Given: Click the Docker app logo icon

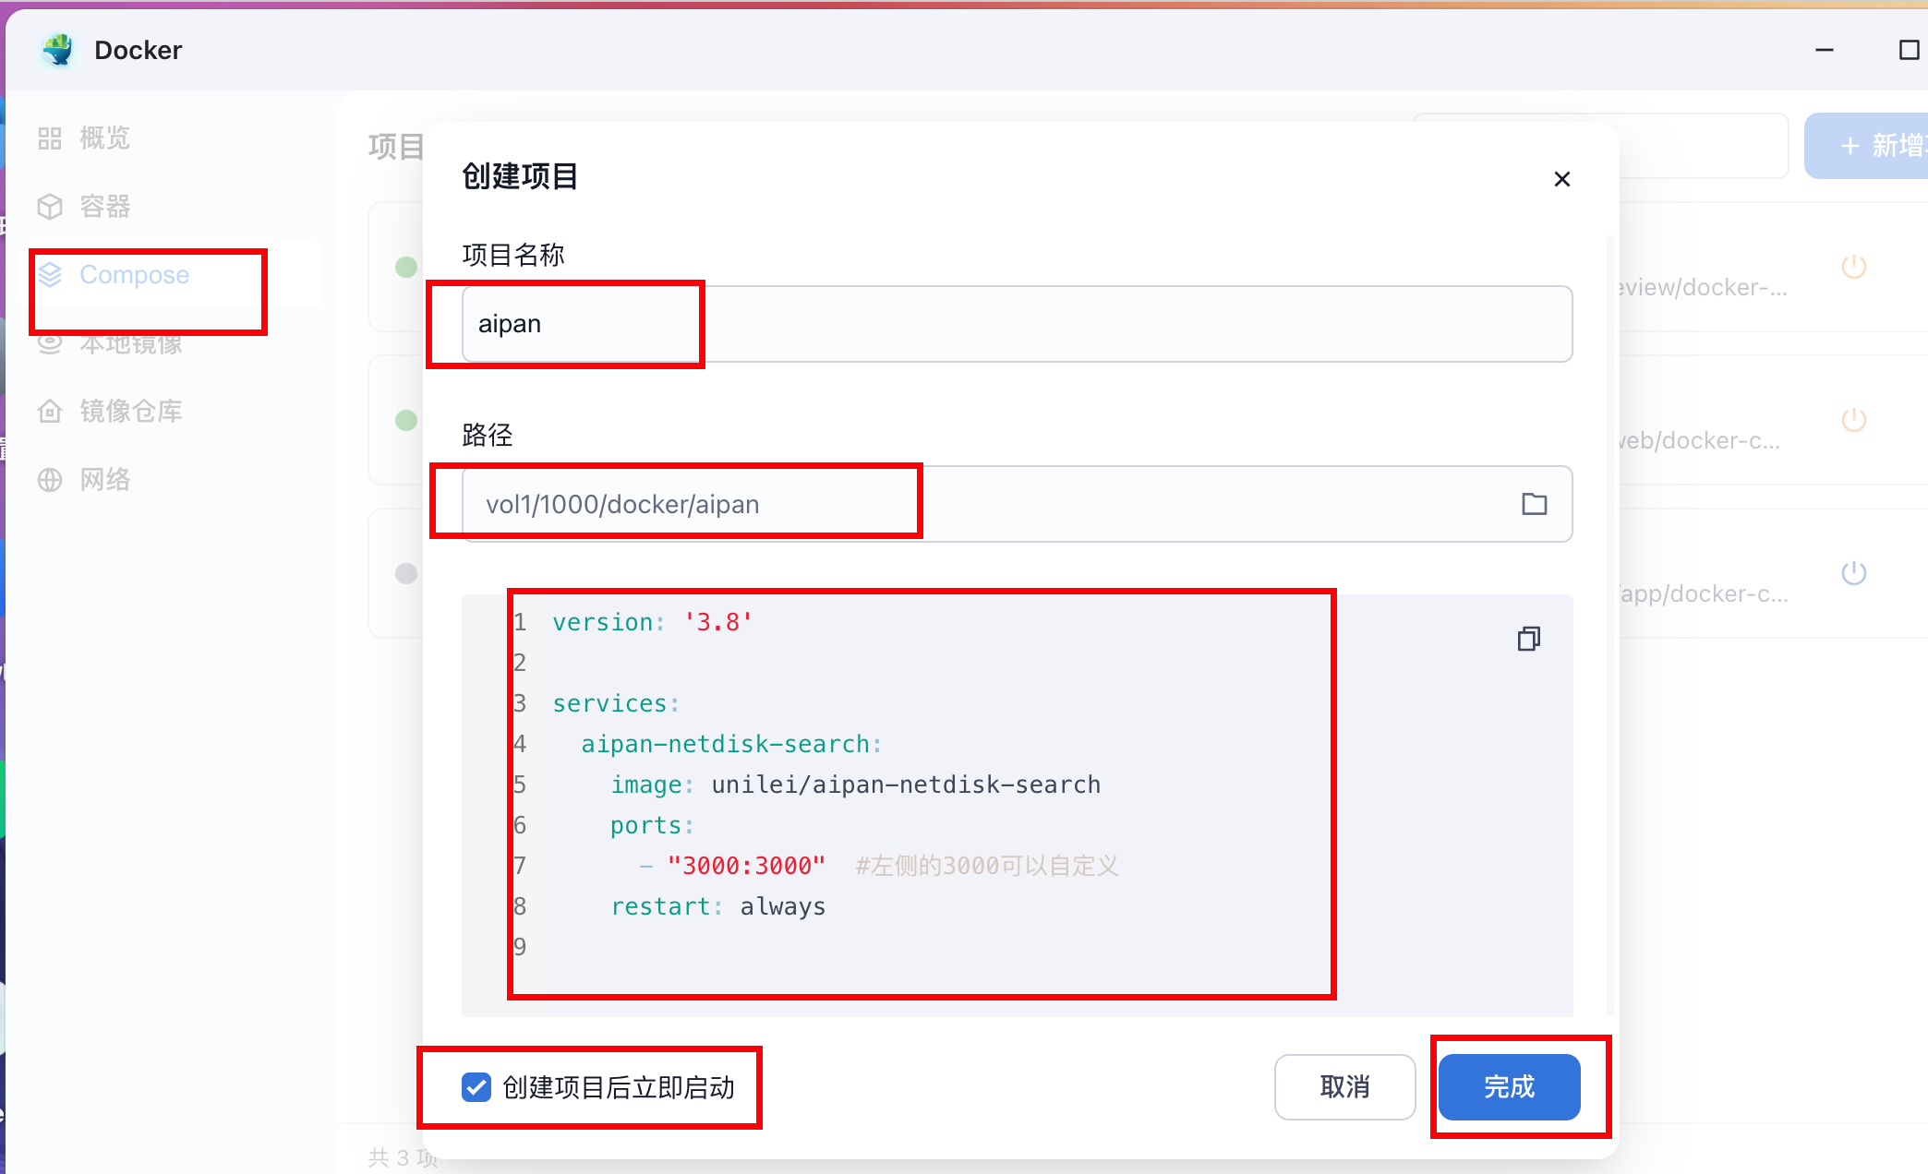Looking at the screenshot, I should pyautogui.click(x=58, y=50).
